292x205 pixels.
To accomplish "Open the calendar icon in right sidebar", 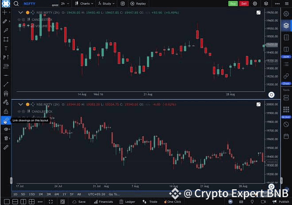I will point(286,136).
